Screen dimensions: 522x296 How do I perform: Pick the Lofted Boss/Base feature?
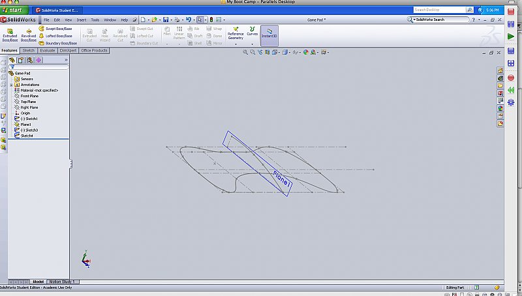pyautogui.click(x=58, y=36)
